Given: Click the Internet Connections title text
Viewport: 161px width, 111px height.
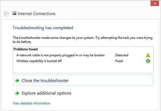Looking at the screenshot, I should (x=37, y=14).
